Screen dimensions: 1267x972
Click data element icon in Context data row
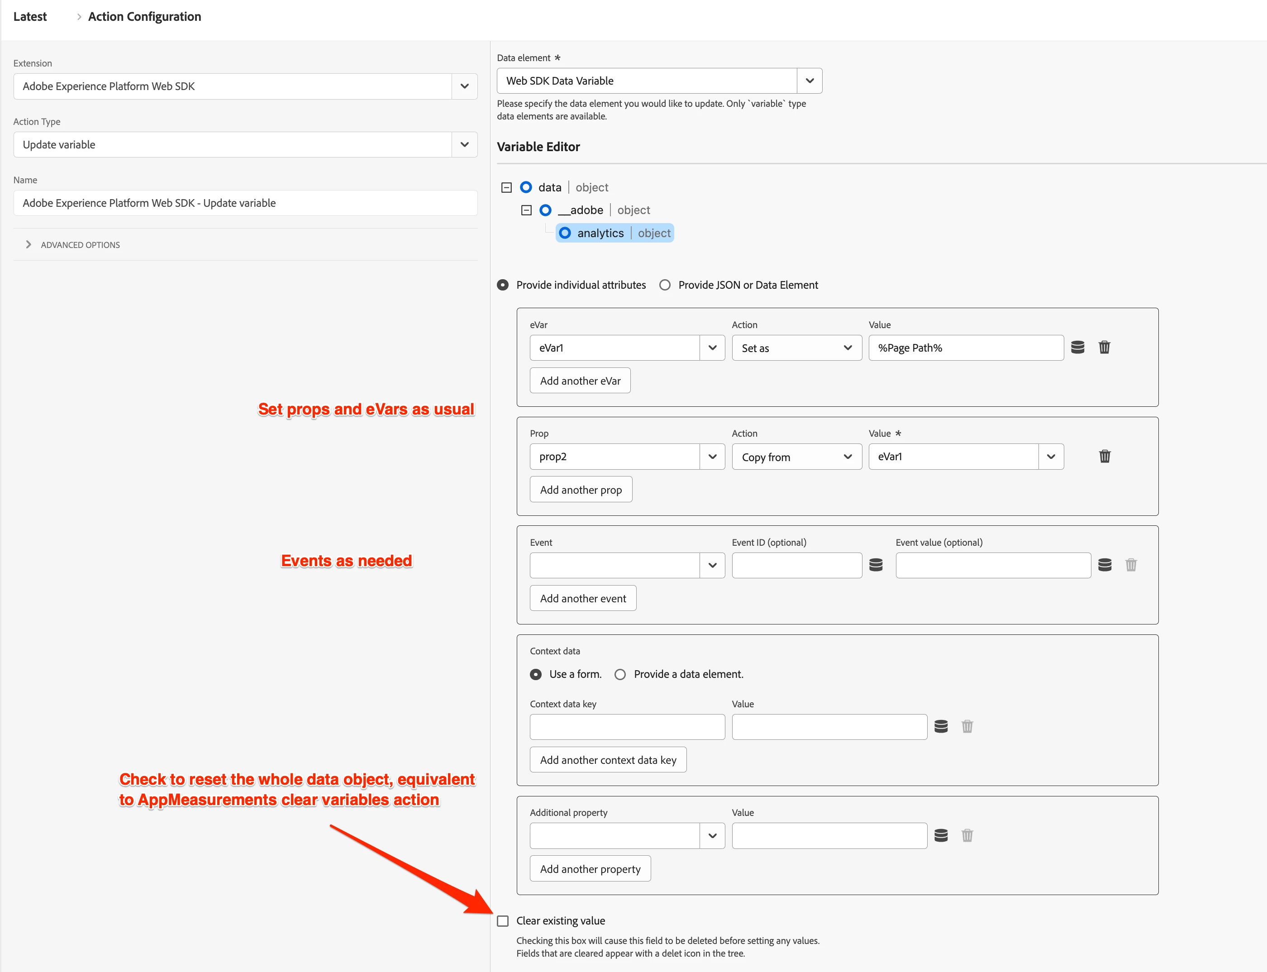point(941,727)
